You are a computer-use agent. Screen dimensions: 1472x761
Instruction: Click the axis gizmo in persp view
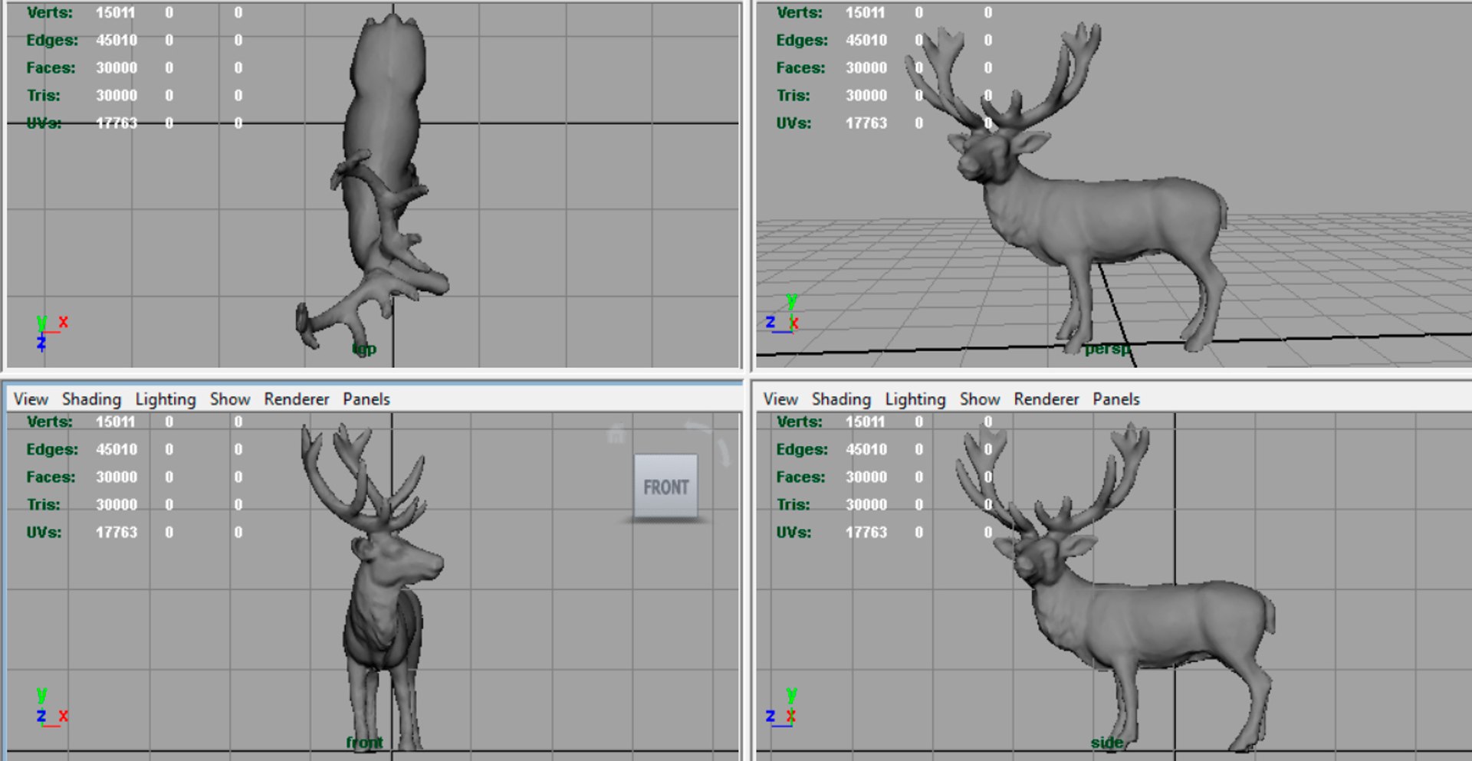point(783,314)
